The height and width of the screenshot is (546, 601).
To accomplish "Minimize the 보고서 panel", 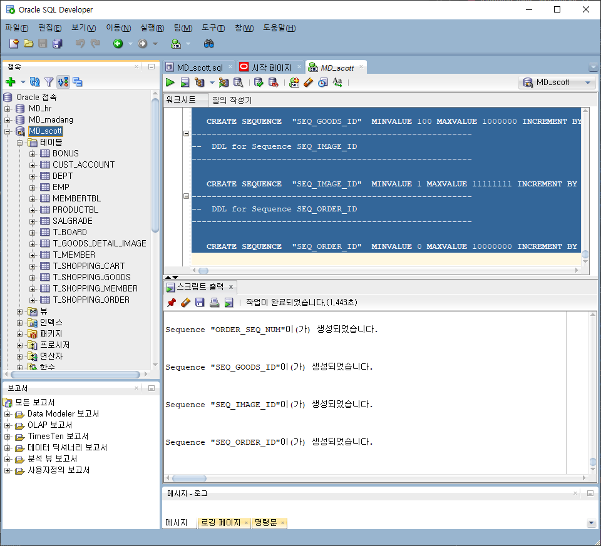I will [152, 388].
